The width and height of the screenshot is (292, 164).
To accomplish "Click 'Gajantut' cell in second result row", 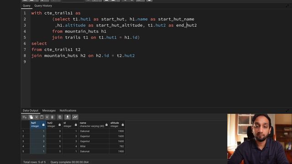I will [94, 136].
